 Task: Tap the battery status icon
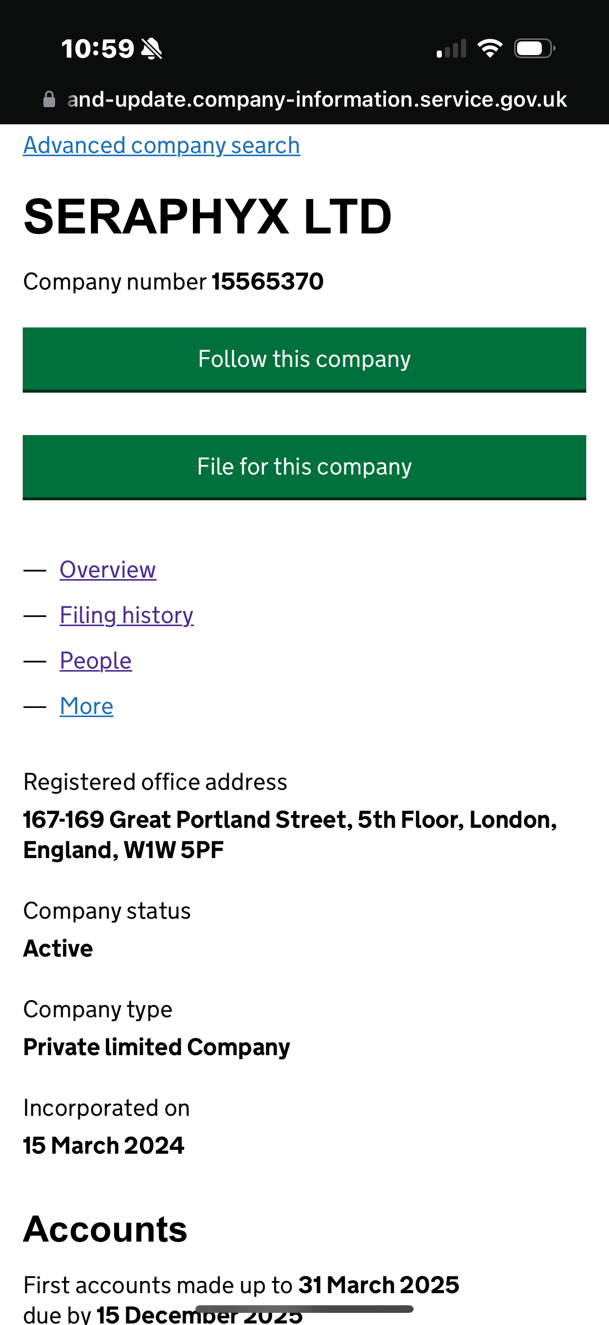point(534,49)
